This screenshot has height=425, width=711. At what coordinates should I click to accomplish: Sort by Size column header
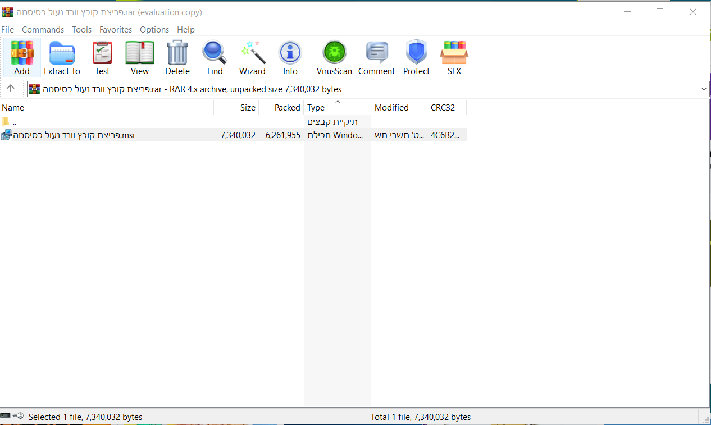236,107
